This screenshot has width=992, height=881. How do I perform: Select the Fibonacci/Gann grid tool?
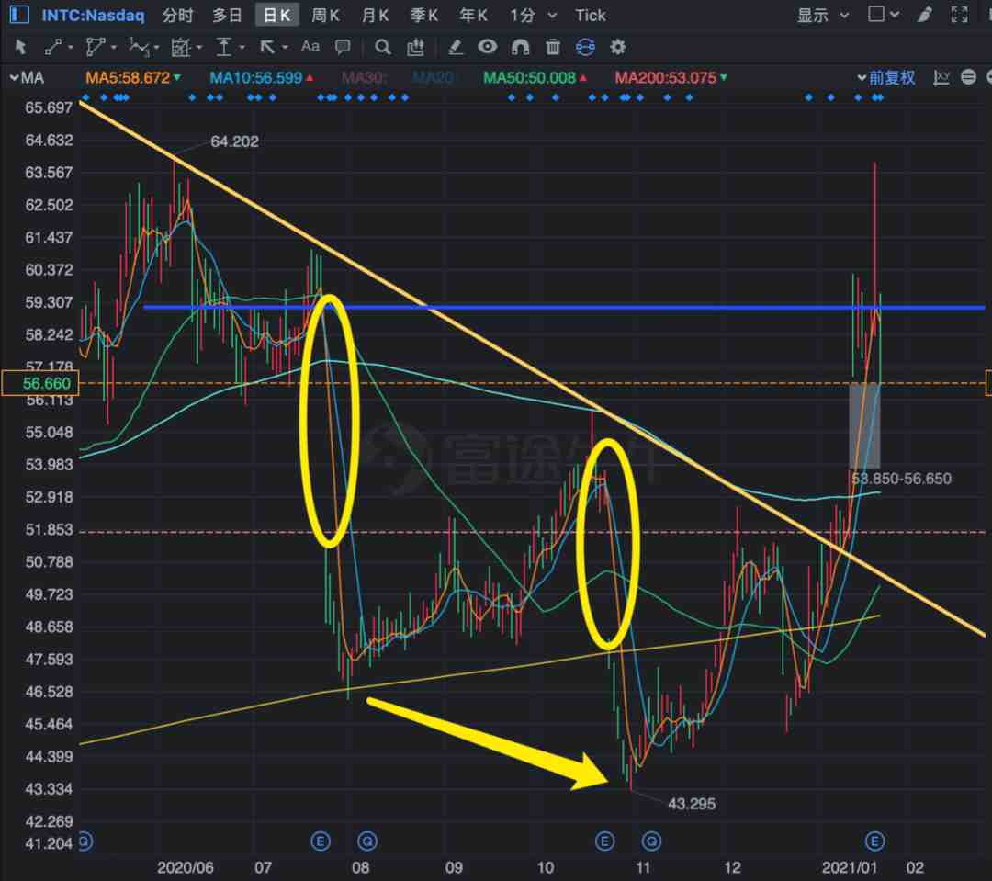click(181, 47)
